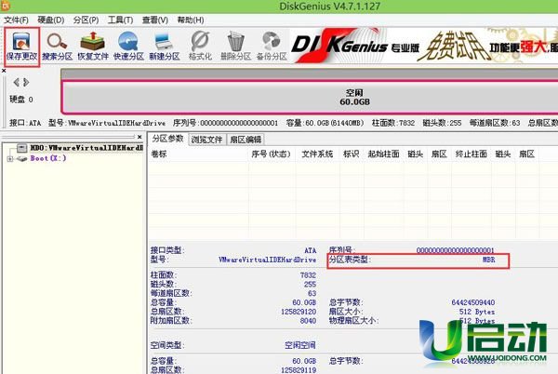Viewport: 558px width, 374px height.
Task: Click the drive icon beside Boot (X:)
Action: [21, 159]
